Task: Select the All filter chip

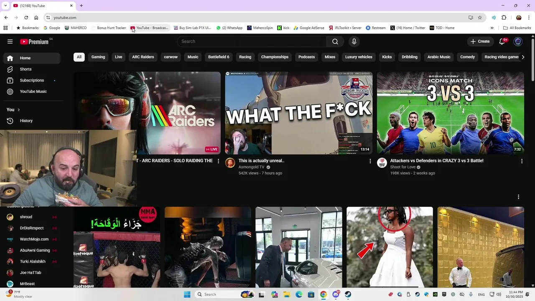Action: (79, 57)
